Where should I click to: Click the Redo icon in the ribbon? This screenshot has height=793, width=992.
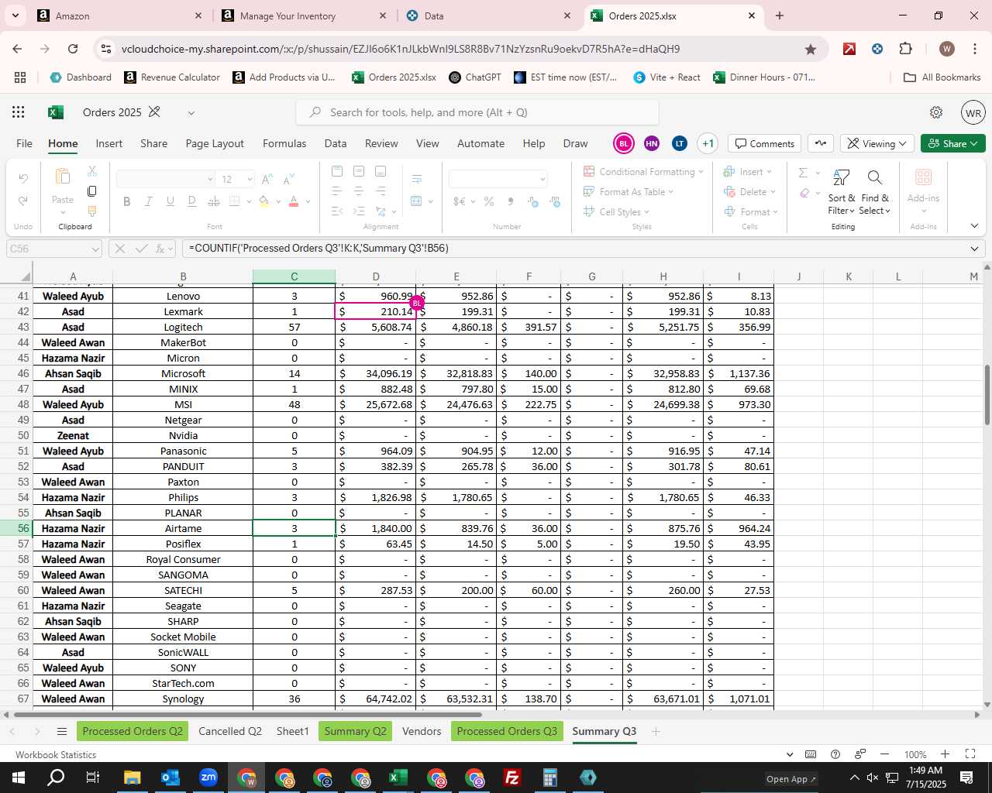pos(23,201)
